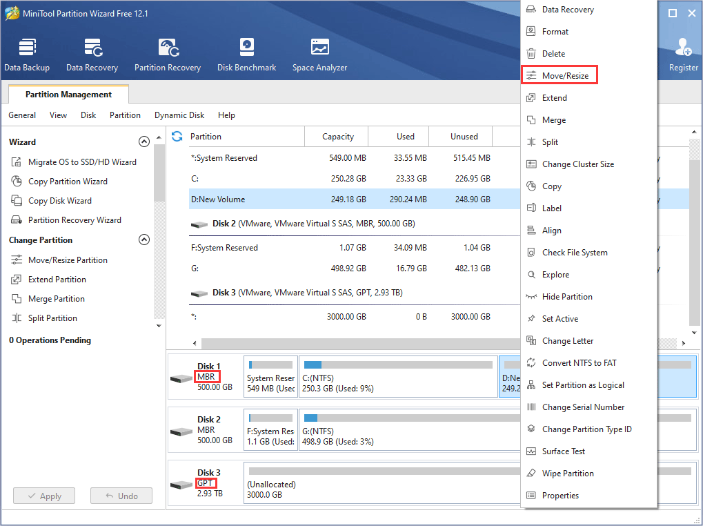Image resolution: width=703 pixels, height=526 pixels.
Task: Click the Register icon
Action: [x=682, y=47]
